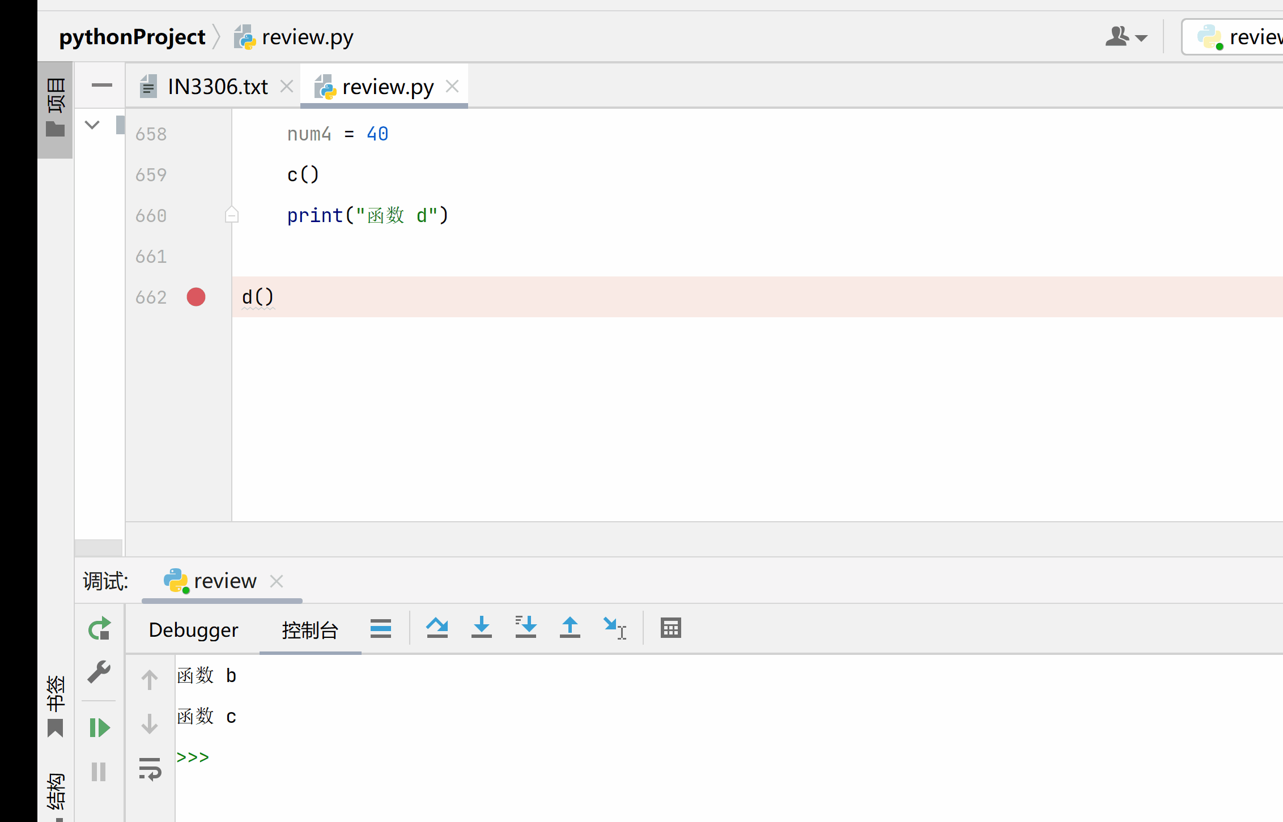1283x822 pixels.
Task: Collapse the code fold marker at line 660
Action: pyautogui.click(x=231, y=215)
